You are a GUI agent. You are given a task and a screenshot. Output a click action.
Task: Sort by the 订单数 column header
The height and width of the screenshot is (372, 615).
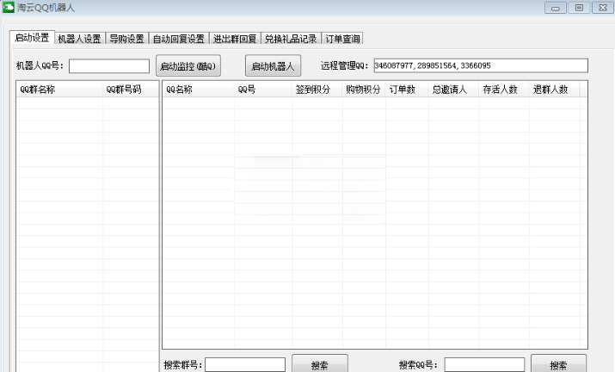[407, 90]
